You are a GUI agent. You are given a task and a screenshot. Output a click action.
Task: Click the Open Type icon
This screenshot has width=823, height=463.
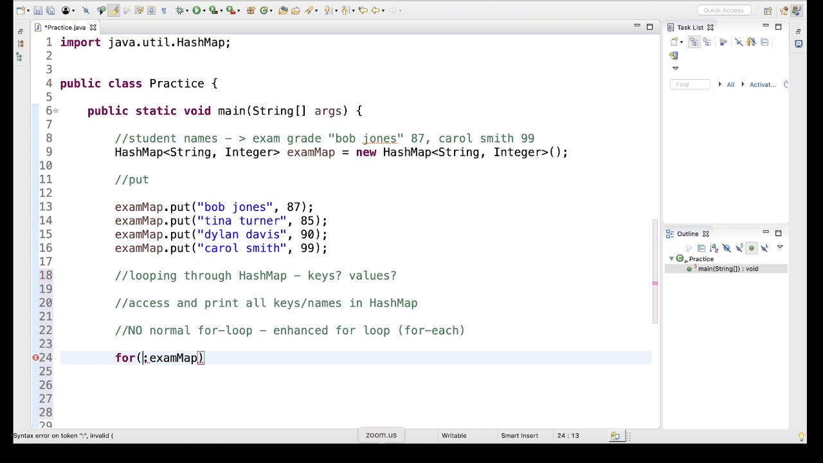(x=283, y=10)
